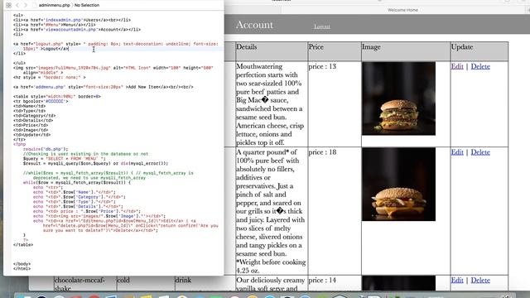The width and height of the screenshot is (530, 298).
Task: Go forward using editor's right arrow
Action: pyautogui.click(x=26, y=5)
